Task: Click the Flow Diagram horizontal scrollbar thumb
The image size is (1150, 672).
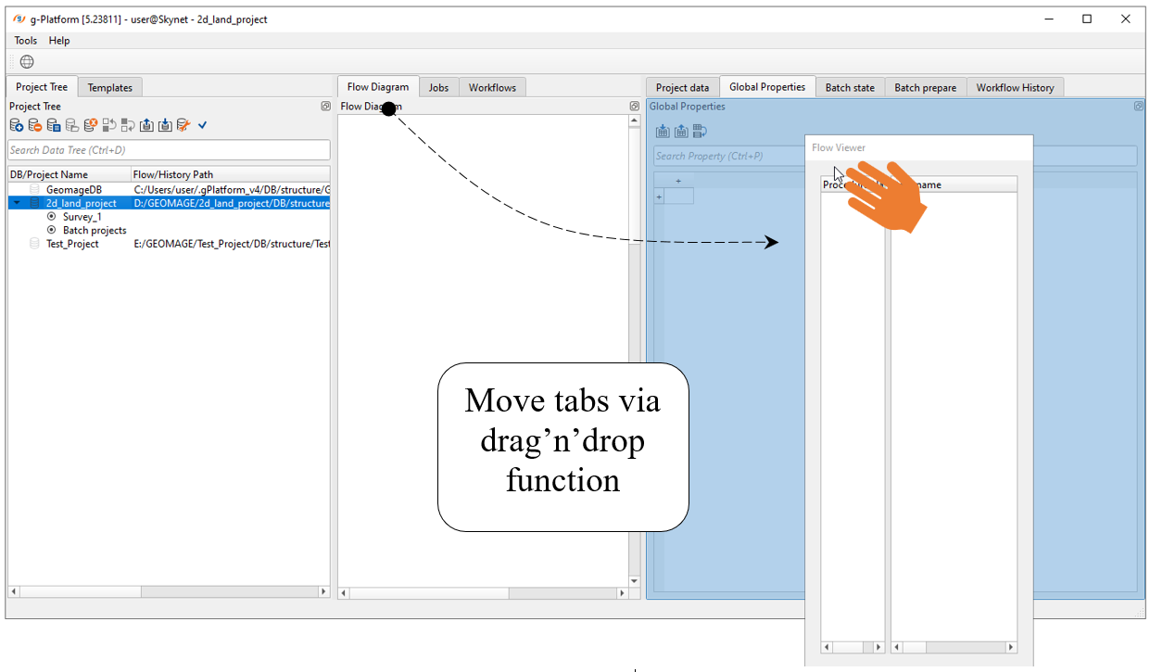Action: point(429,593)
